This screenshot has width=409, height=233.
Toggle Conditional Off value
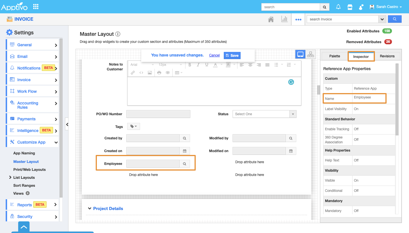(356, 191)
